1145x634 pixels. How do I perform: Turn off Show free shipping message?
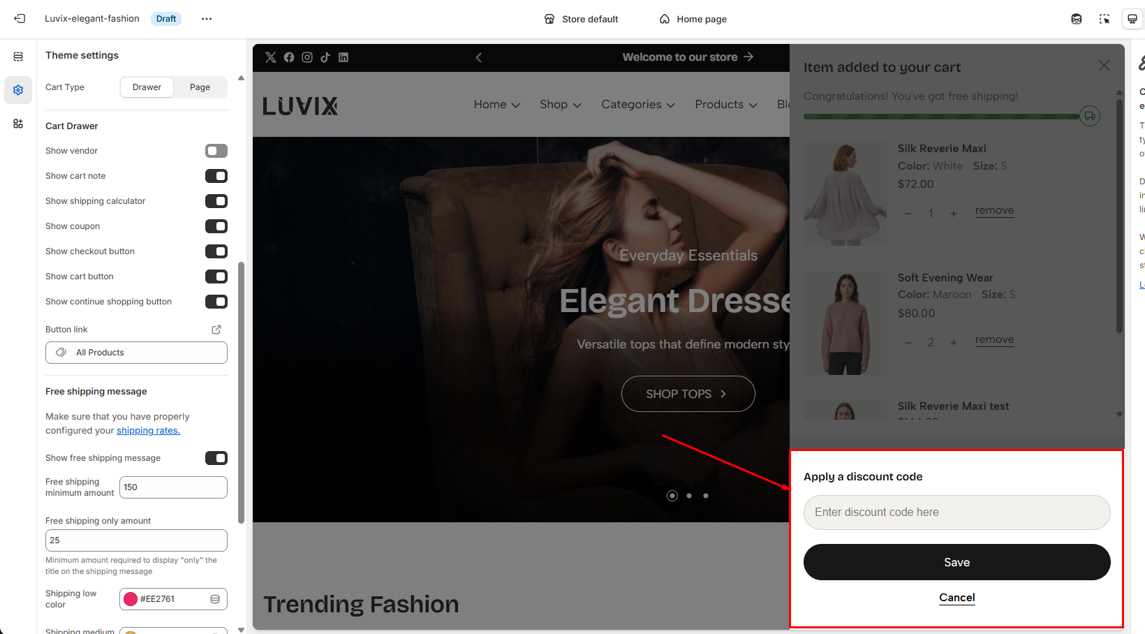point(216,458)
